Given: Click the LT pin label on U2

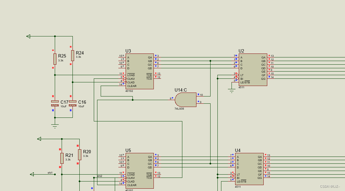Looking at the screenshot, I should pyautogui.click(x=242, y=75).
